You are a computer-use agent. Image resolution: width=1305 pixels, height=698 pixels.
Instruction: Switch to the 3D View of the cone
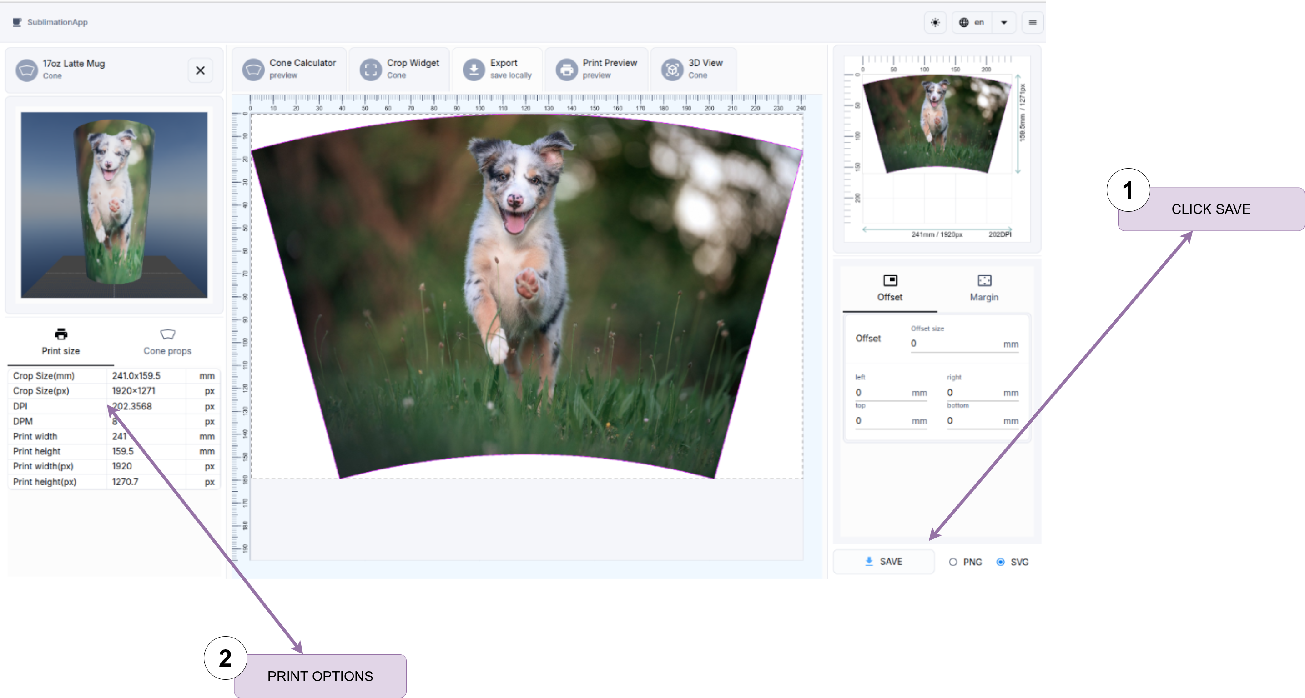pyautogui.click(x=694, y=69)
